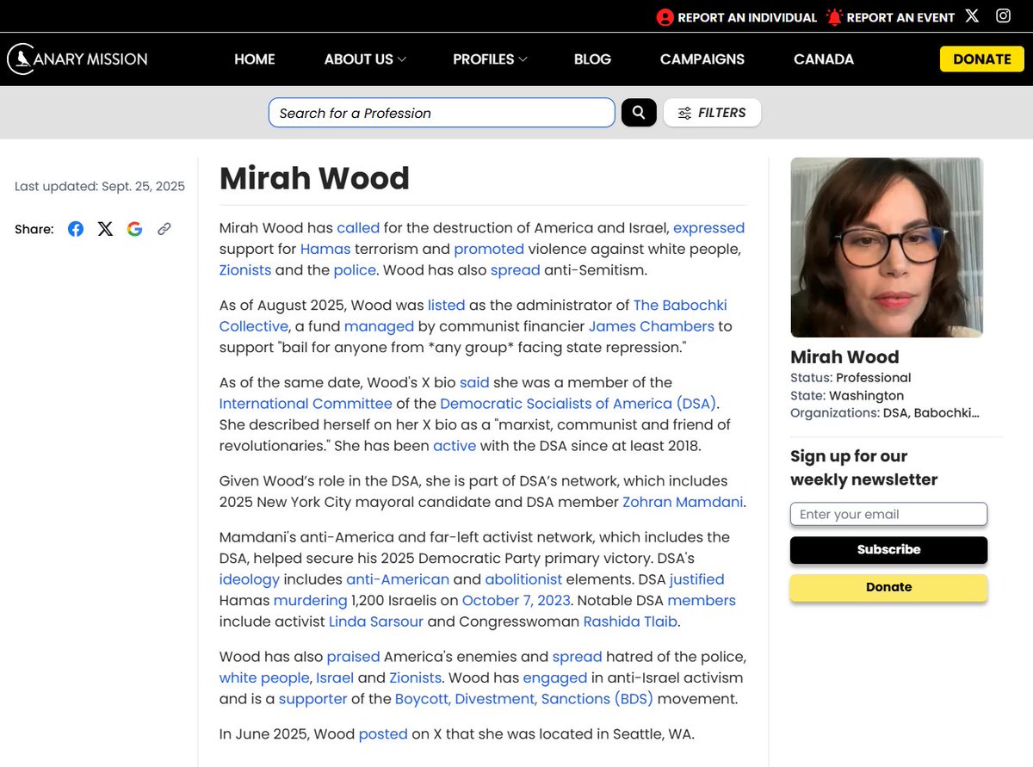This screenshot has height=767, width=1033.
Task: Click the yellow DONATE button in header
Action: (982, 59)
